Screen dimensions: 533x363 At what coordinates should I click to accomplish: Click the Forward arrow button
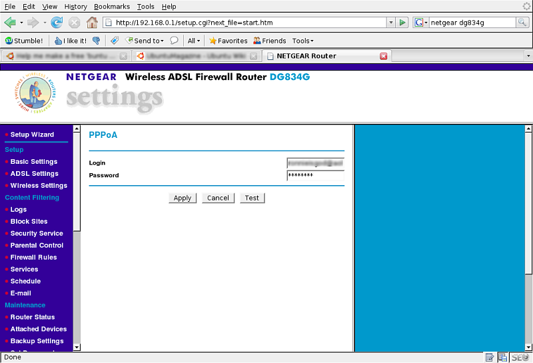[x=33, y=23]
